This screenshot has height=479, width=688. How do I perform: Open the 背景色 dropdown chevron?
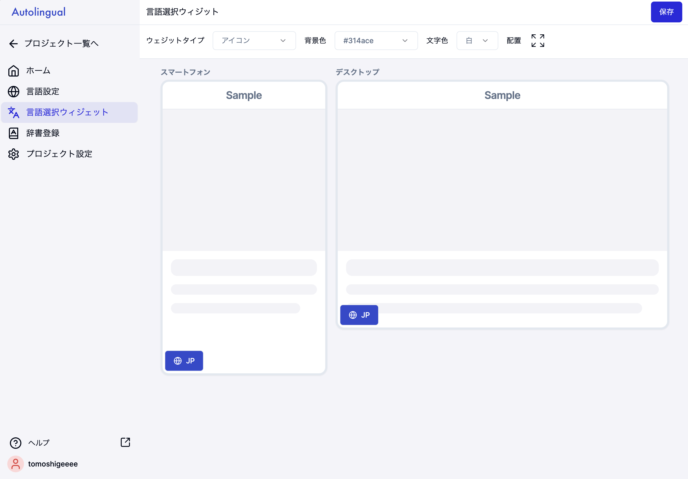pos(405,40)
